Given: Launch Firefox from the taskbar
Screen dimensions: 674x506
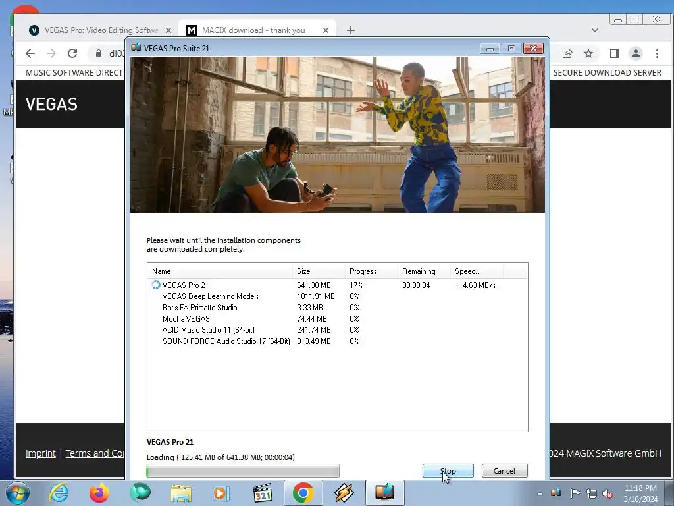Looking at the screenshot, I should click(99, 493).
